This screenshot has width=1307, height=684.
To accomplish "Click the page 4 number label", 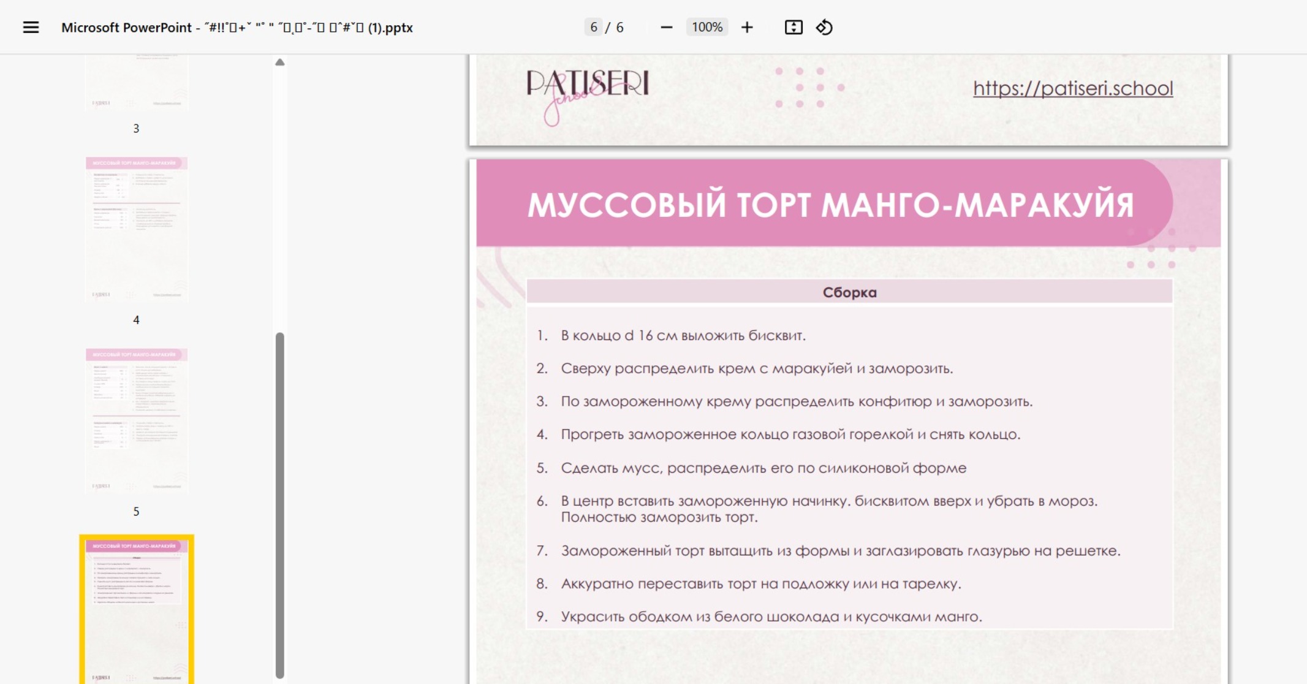I will [x=136, y=320].
